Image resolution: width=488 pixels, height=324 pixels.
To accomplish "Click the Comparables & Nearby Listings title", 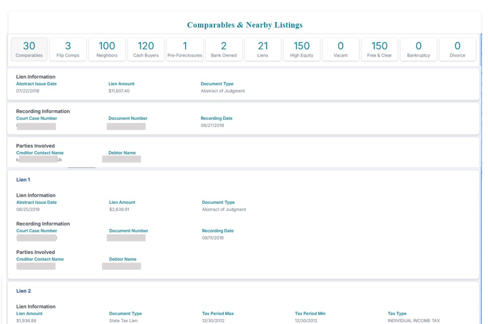I will point(244,25).
